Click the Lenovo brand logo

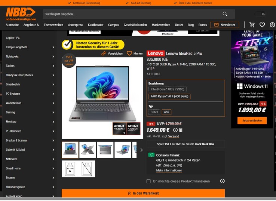coord(156,53)
